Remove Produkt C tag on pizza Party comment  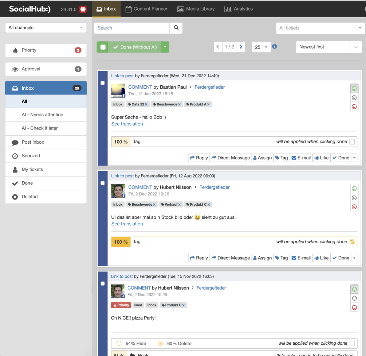point(183,305)
